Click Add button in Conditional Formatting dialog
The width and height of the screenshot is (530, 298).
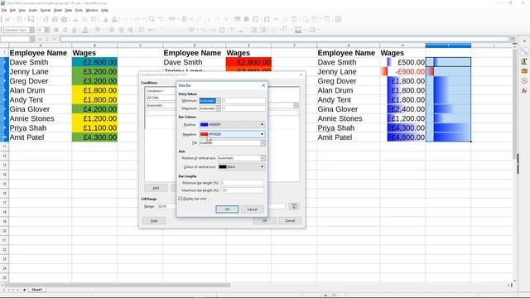156,188
